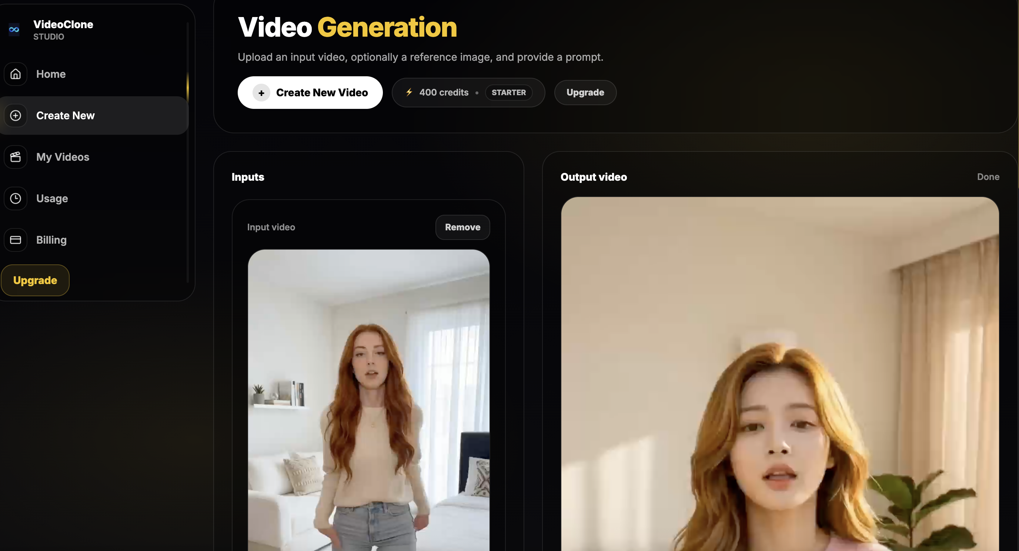Click the Usage clock icon

click(x=16, y=198)
